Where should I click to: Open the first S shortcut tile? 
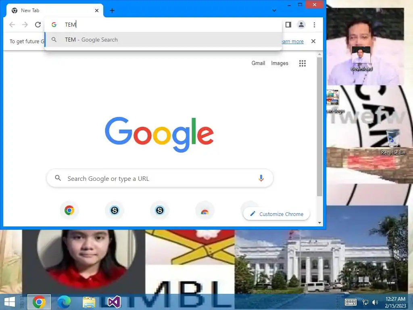click(114, 210)
